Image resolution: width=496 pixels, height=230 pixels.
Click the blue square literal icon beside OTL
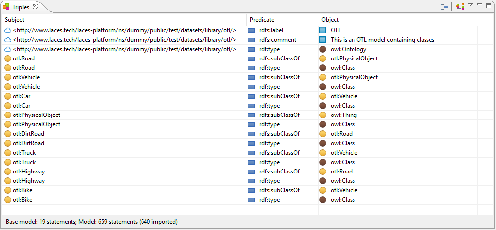coord(323,30)
